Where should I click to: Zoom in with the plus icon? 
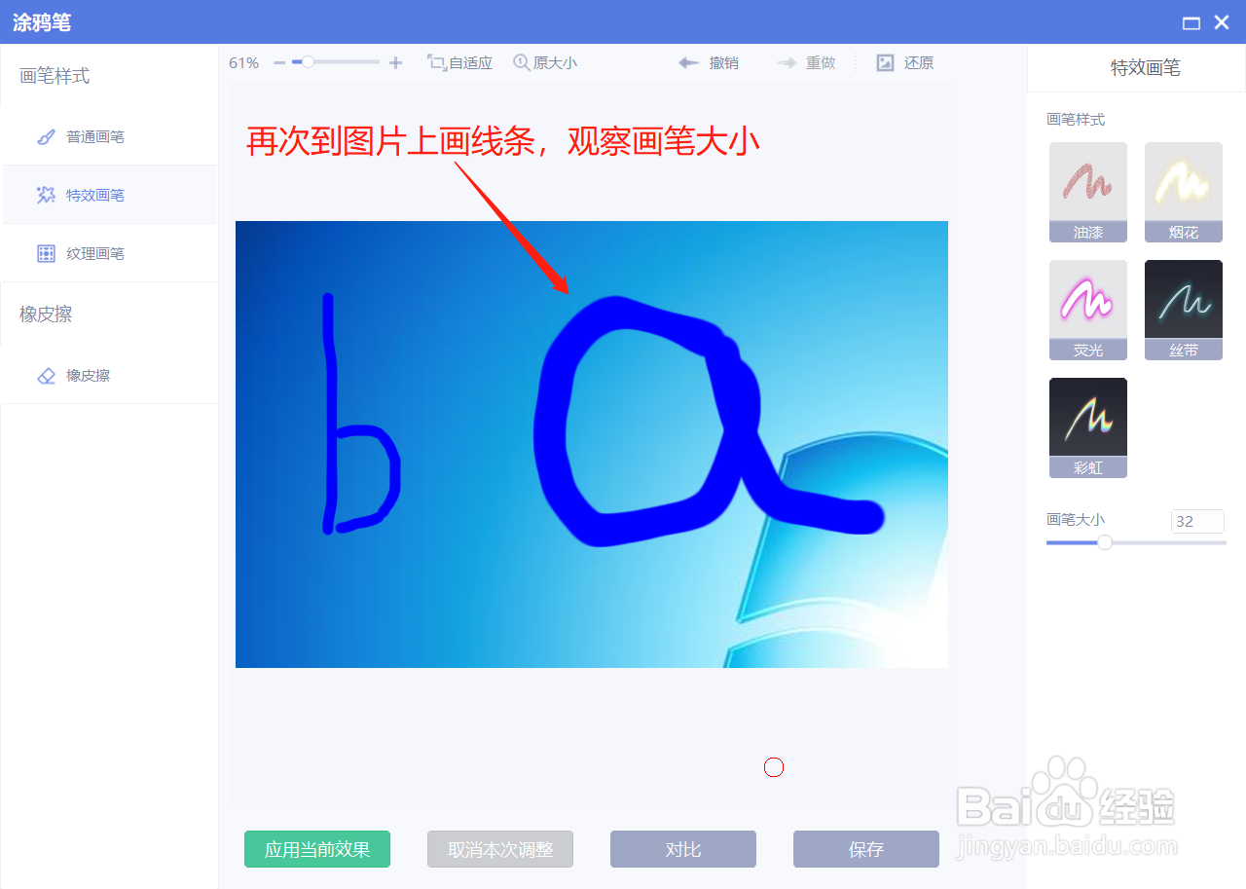click(x=395, y=61)
